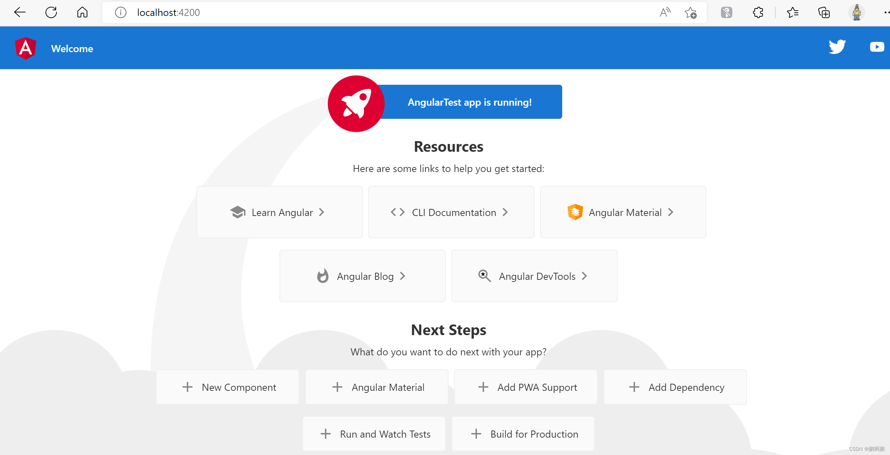Click the code brackets icon on CLI Documentation
Image resolution: width=890 pixels, height=455 pixels.
[x=397, y=212]
